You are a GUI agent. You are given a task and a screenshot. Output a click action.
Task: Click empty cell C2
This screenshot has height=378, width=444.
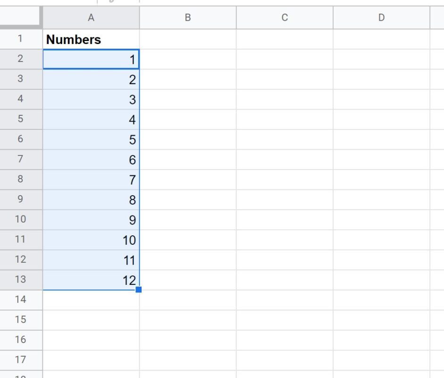tap(285, 59)
